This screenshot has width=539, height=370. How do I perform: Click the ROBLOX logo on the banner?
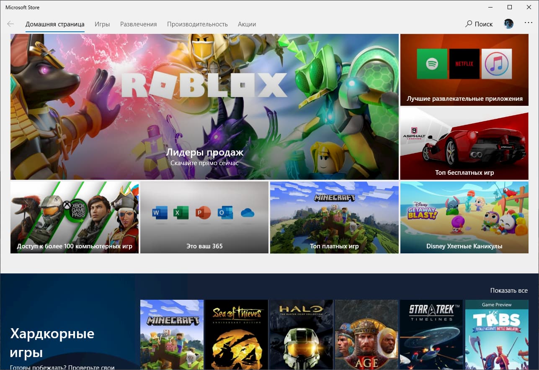pyautogui.click(x=204, y=85)
